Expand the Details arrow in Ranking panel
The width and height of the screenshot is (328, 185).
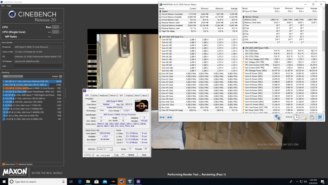[60, 77]
